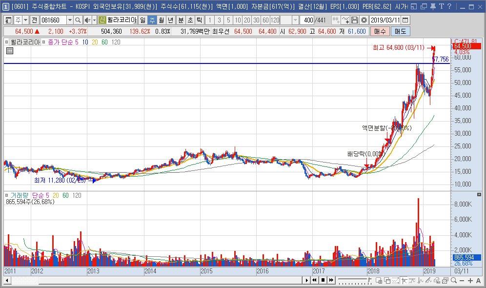Select monthly 월 period
The width and height of the screenshot is (486, 288).
(161, 20)
